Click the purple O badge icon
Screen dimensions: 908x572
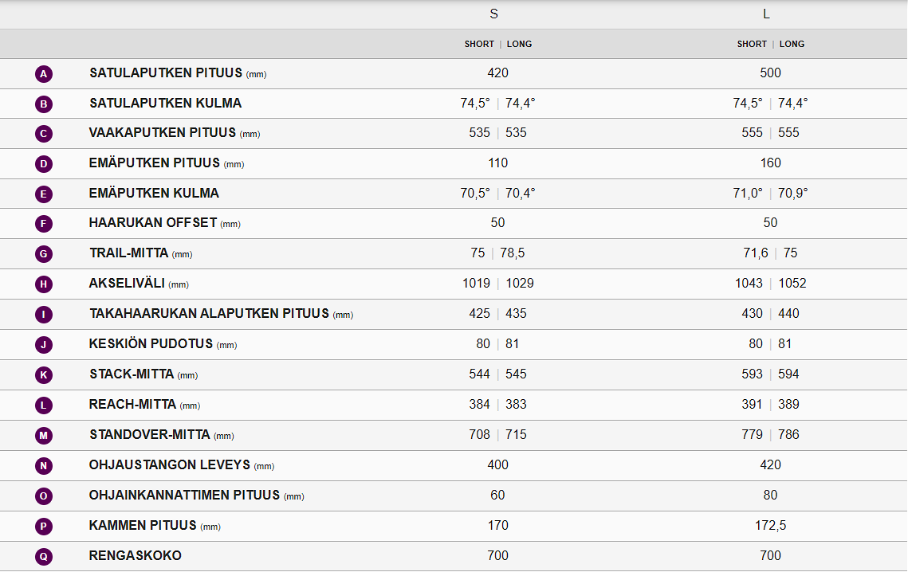click(44, 496)
